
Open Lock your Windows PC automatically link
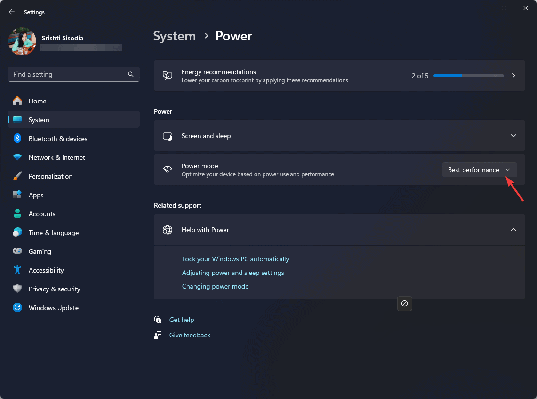235,259
